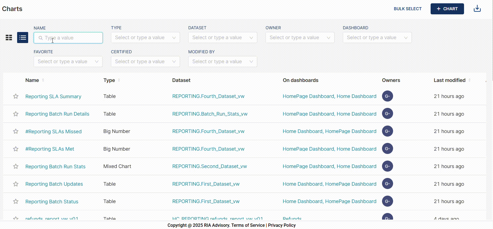The height and width of the screenshot is (229, 493).
Task: Click owner avatar for Reporting Batch Status
Action: pyautogui.click(x=387, y=201)
